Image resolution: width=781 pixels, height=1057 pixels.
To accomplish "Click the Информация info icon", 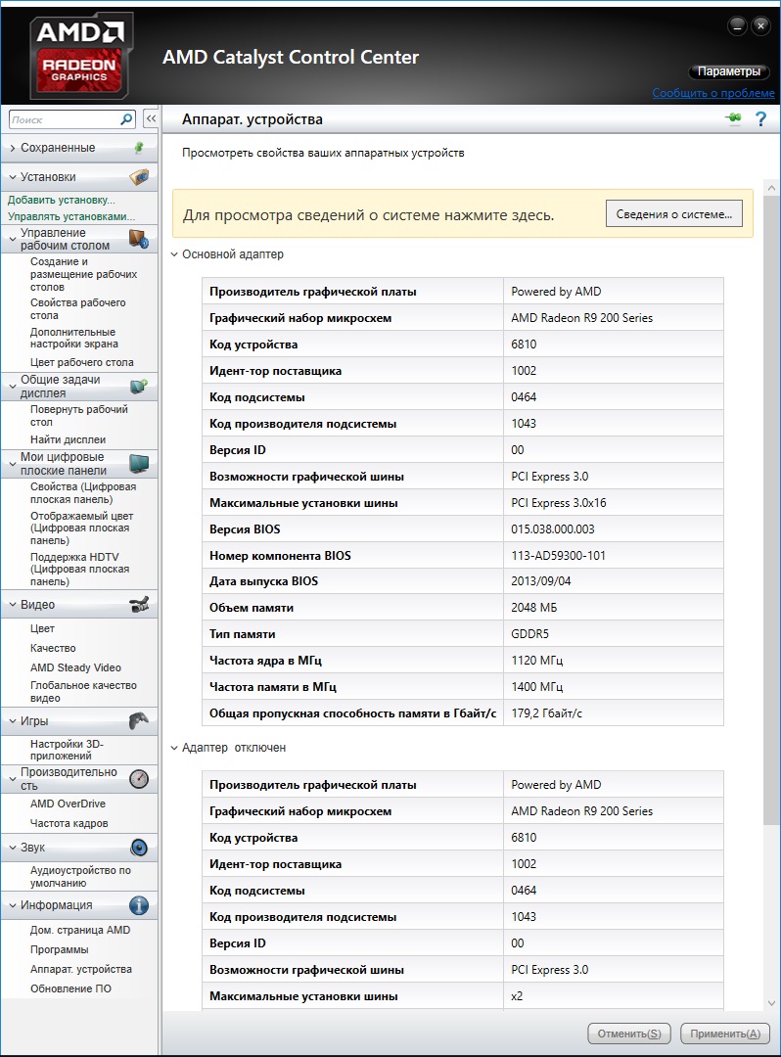I will tap(139, 905).
